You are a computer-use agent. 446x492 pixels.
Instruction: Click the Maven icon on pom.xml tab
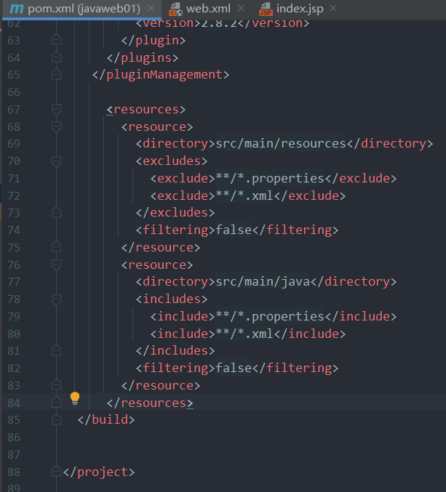(17, 9)
